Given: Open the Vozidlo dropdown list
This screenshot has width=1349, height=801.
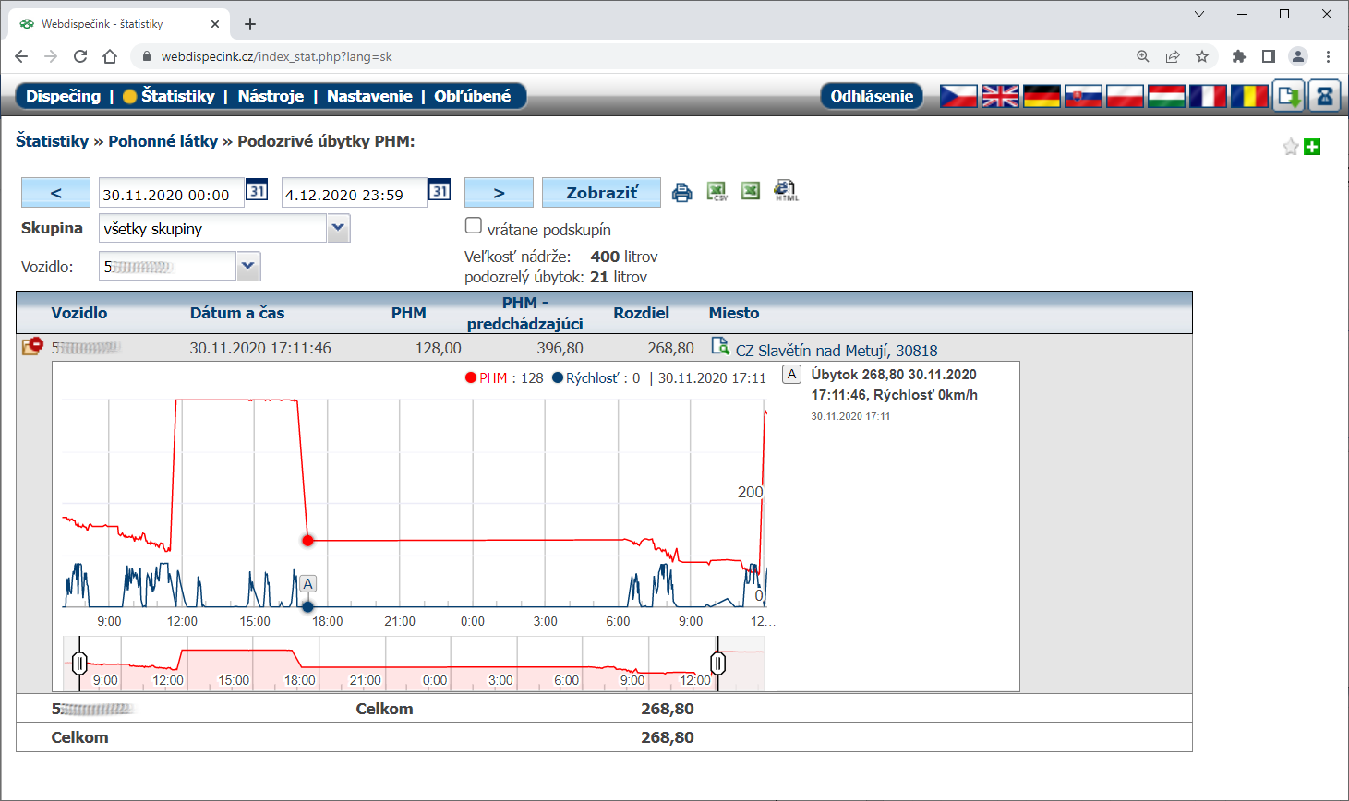Looking at the screenshot, I should (247, 267).
